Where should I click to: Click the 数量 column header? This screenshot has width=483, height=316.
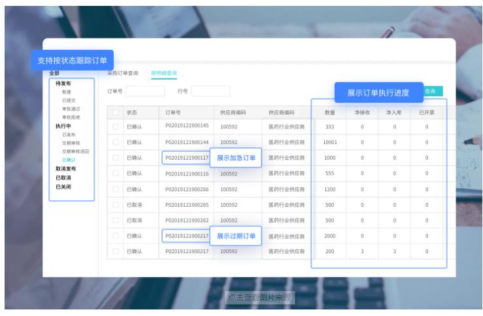coord(329,113)
